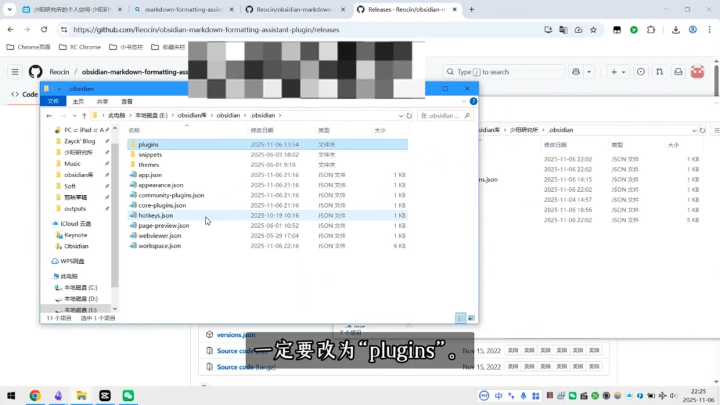Switch Explorer to details view

pyautogui.click(x=461, y=318)
